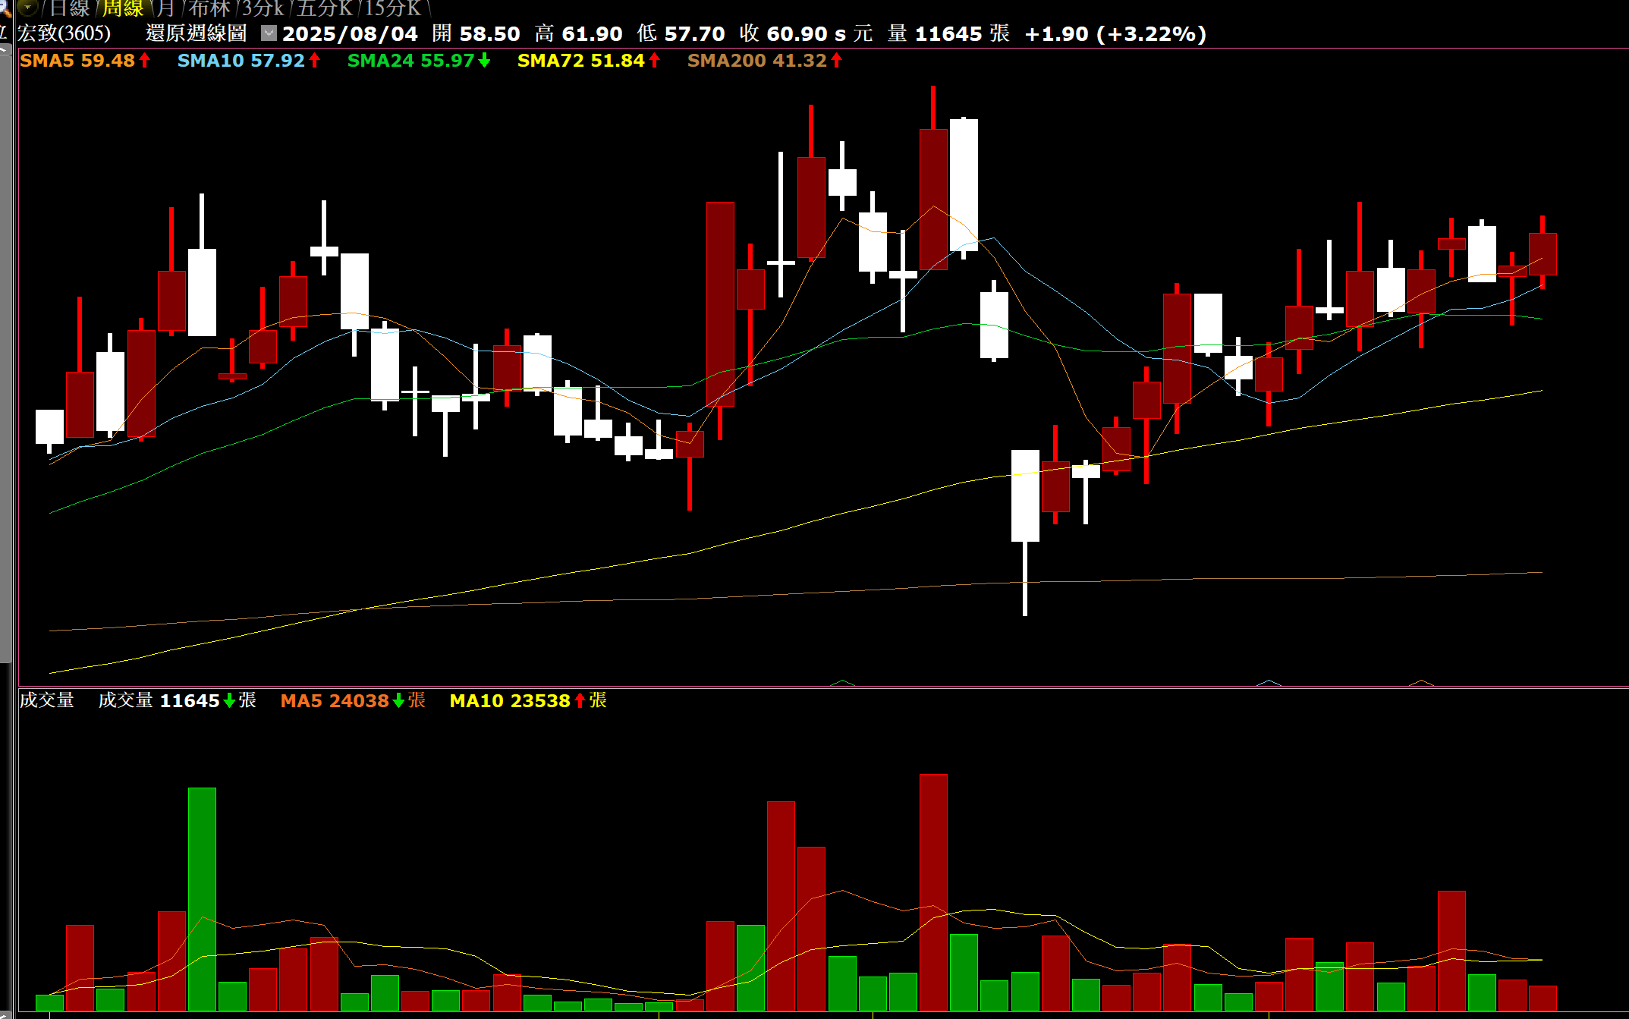Click the 成交量 volume panel title
Screen dimensions: 1629x1019
click(47, 700)
